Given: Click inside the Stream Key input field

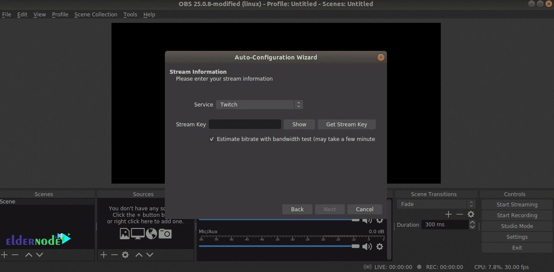Looking at the screenshot, I should click(245, 124).
